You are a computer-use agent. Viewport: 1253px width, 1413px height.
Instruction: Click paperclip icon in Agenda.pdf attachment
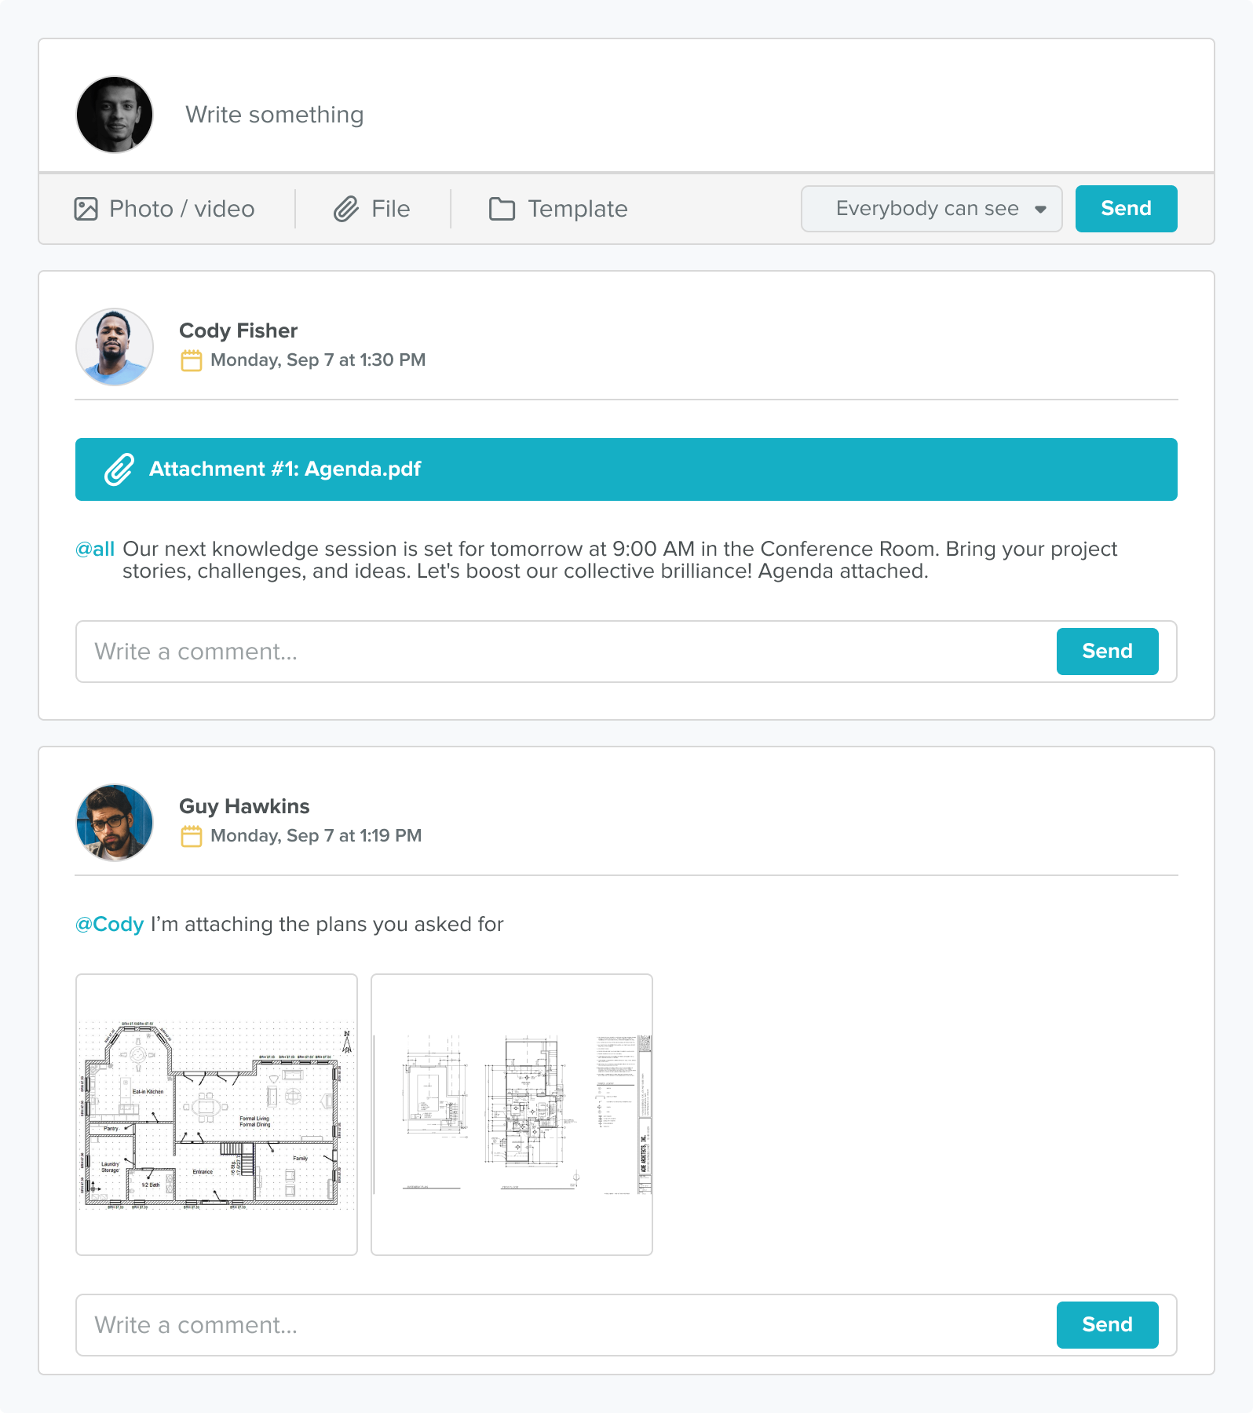(119, 469)
